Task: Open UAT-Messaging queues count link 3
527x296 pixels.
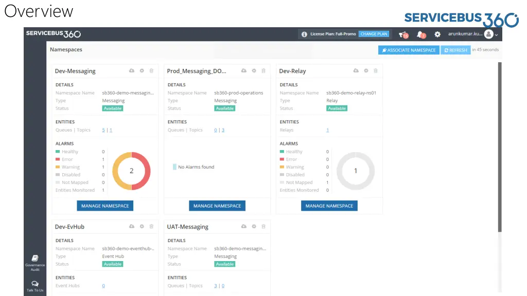Action: click(216, 286)
